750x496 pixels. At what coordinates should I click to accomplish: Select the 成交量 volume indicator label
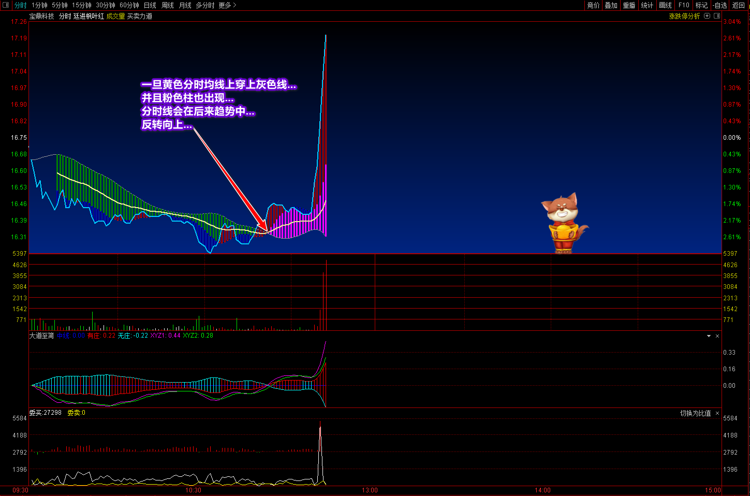coord(115,16)
